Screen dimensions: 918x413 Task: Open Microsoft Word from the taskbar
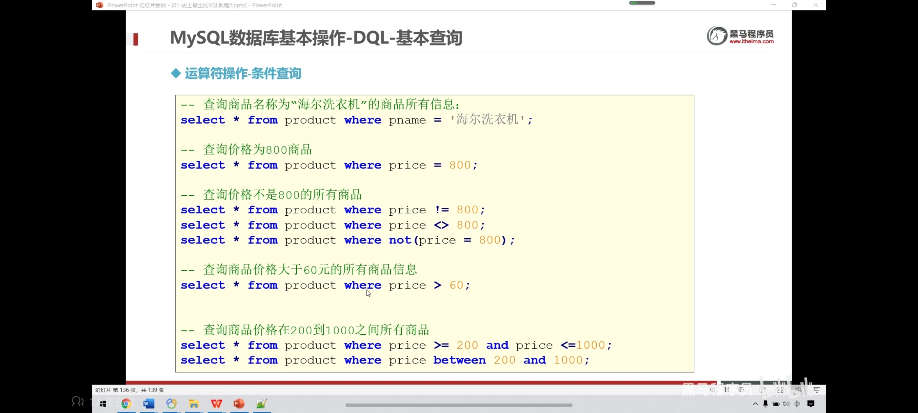click(149, 403)
